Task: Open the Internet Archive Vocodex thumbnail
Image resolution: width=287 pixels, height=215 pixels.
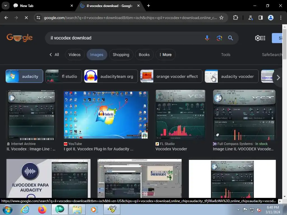Action: tap(31, 115)
